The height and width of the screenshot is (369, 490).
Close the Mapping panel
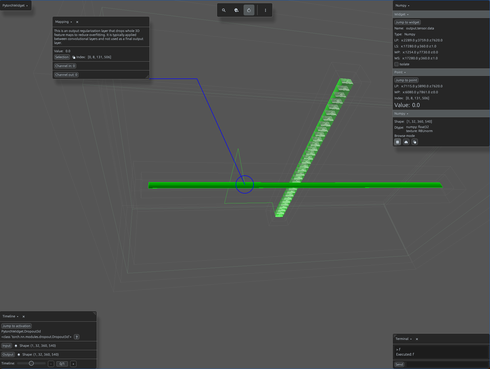[x=77, y=22]
